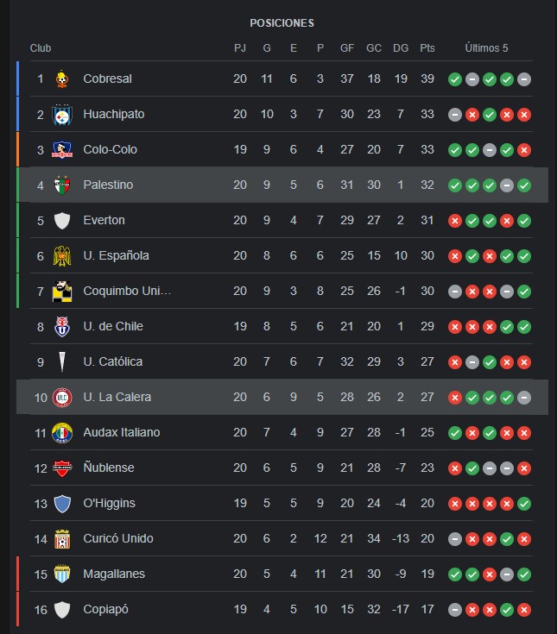Image resolution: width=557 pixels, height=634 pixels.
Task: Click the Ñublense red crest icon
Action: point(62,468)
